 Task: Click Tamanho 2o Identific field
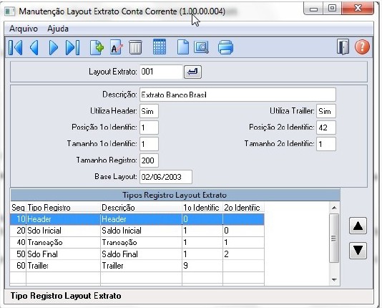326,144
